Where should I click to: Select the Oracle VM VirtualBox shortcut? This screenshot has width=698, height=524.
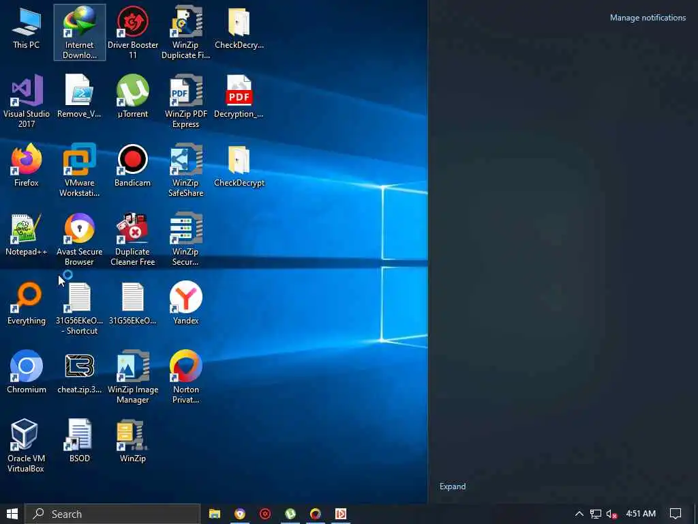[26, 446]
